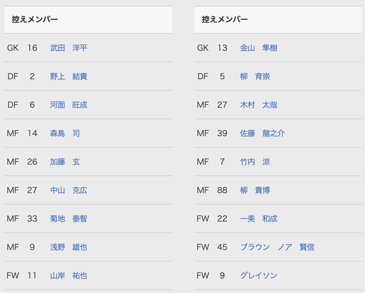
Task: Open player link 武田 洋平
Action: coord(69,48)
